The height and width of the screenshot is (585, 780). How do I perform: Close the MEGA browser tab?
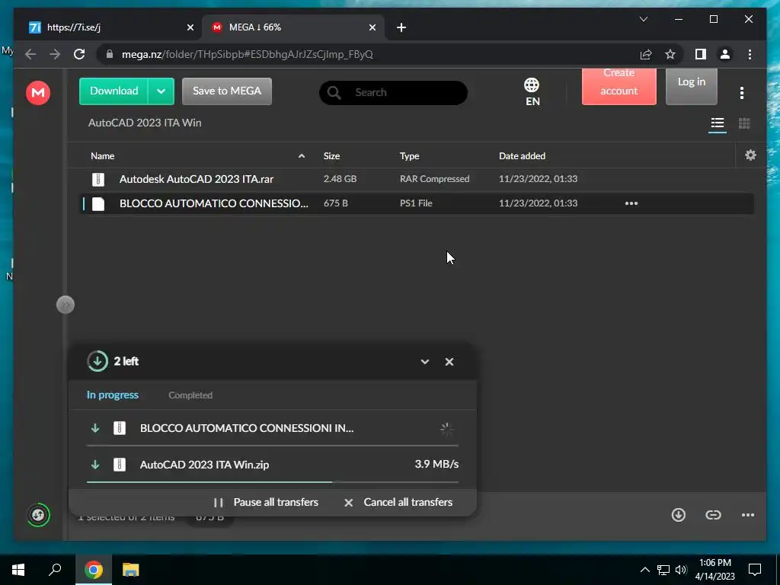click(372, 28)
